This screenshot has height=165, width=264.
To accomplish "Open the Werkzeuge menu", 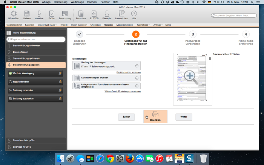I will 77,2.
